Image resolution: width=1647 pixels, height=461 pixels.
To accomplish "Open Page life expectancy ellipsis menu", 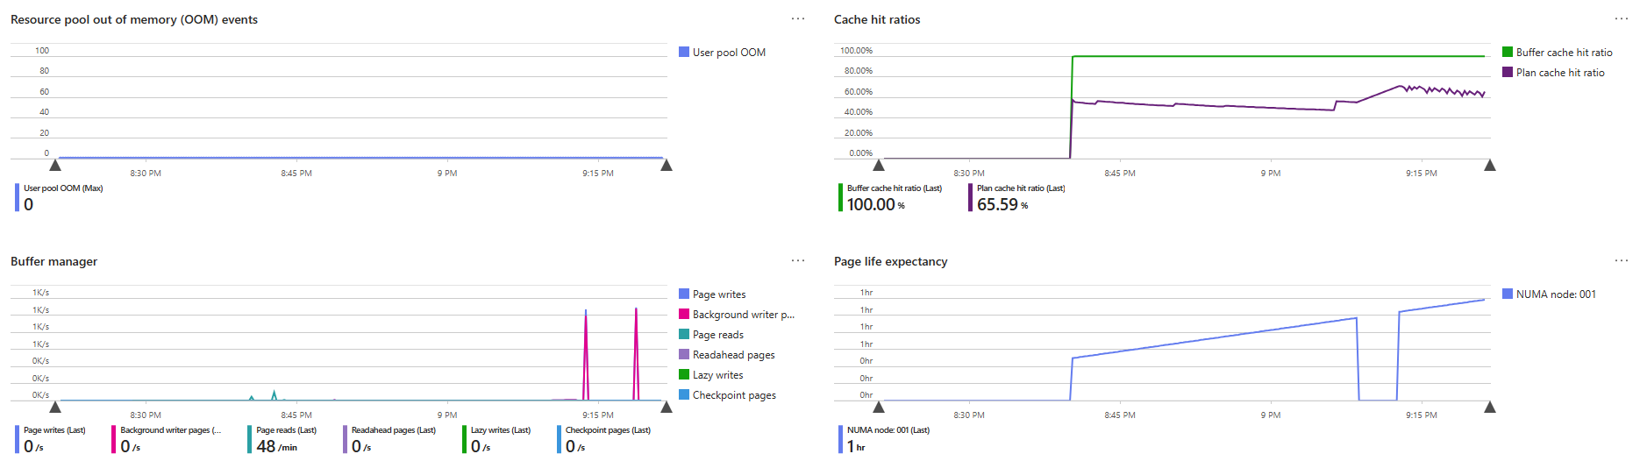I will pyautogui.click(x=1621, y=260).
